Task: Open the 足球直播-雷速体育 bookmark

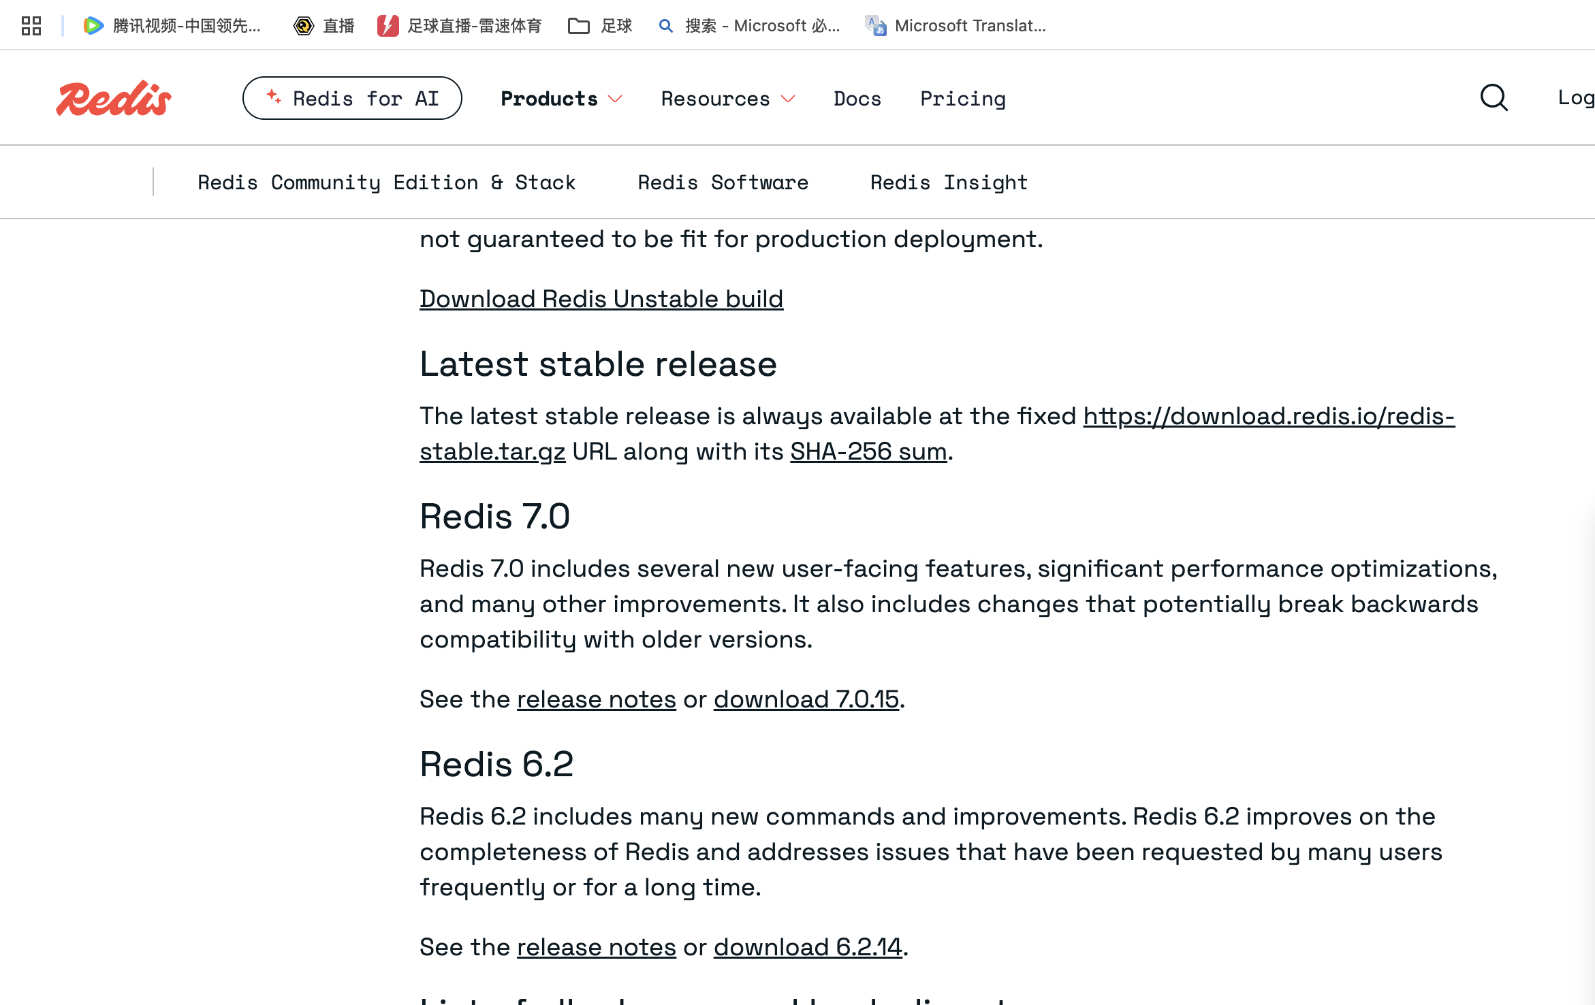Action: (460, 26)
